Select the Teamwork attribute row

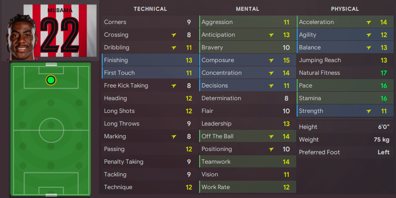[247, 162]
